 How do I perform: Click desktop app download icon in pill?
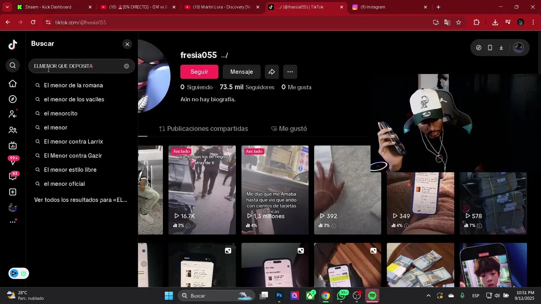501,48
